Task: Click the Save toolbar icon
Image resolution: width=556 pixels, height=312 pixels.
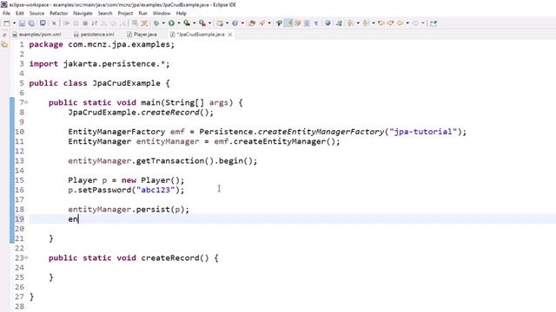Action: coord(22,23)
